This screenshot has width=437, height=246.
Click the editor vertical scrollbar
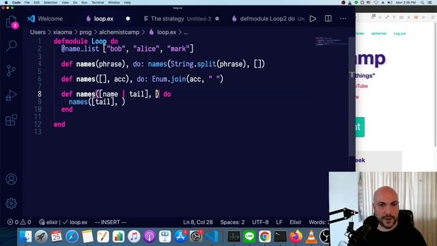click(352, 96)
